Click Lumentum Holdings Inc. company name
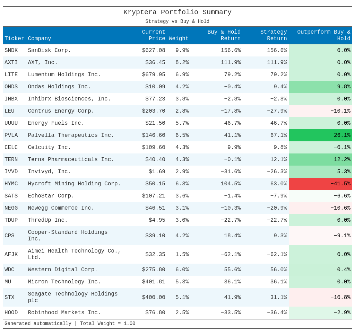The width and height of the screenshot is (355, 335). click(64, 74)
